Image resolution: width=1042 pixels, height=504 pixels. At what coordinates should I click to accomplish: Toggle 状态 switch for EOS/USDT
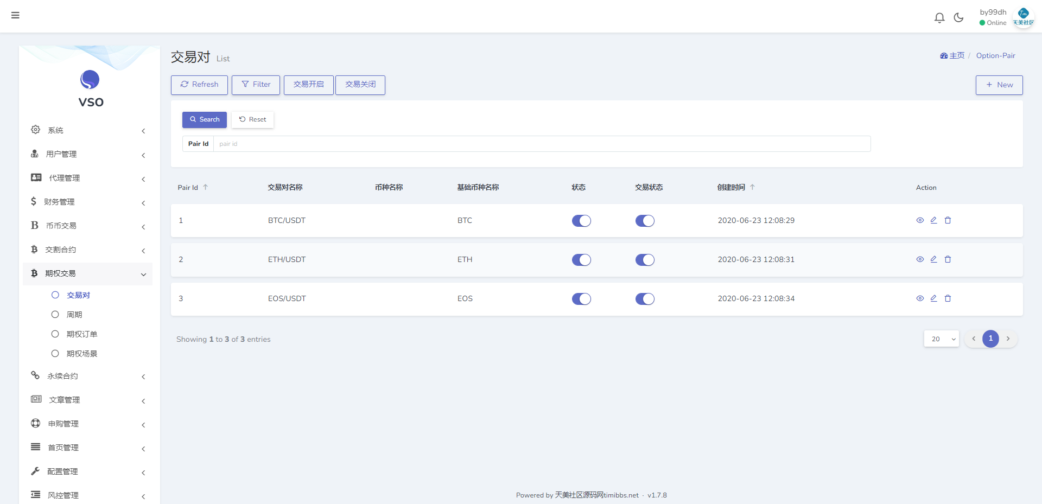(581, 299)
